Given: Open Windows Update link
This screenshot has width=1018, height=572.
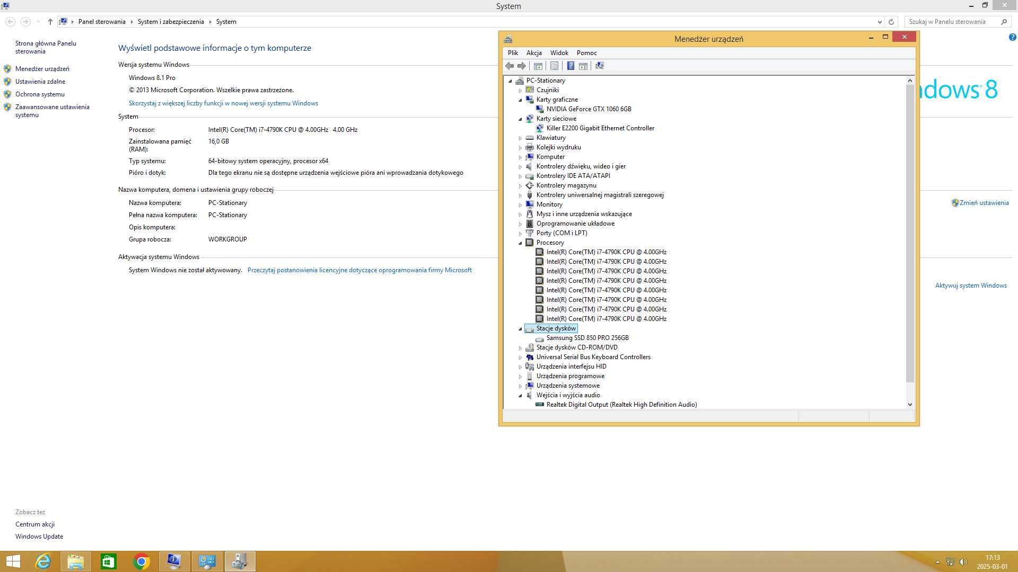Looking at the screenshot, I should (39, 537).
